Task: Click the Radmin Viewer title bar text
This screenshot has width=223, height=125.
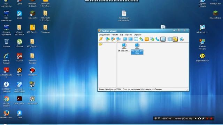Action: [109, 31]
